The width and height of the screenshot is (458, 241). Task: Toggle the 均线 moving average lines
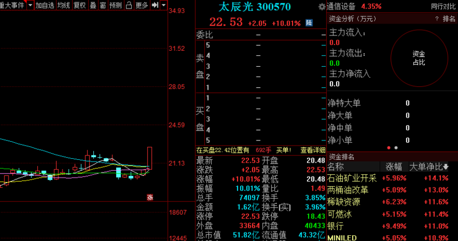(64, 5)
